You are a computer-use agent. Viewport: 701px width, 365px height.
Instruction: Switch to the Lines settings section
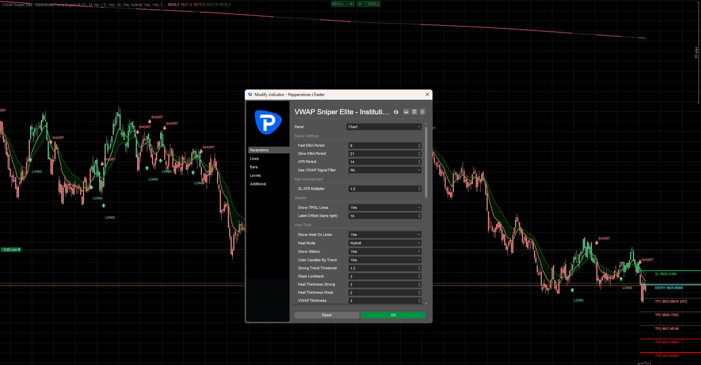254,158
